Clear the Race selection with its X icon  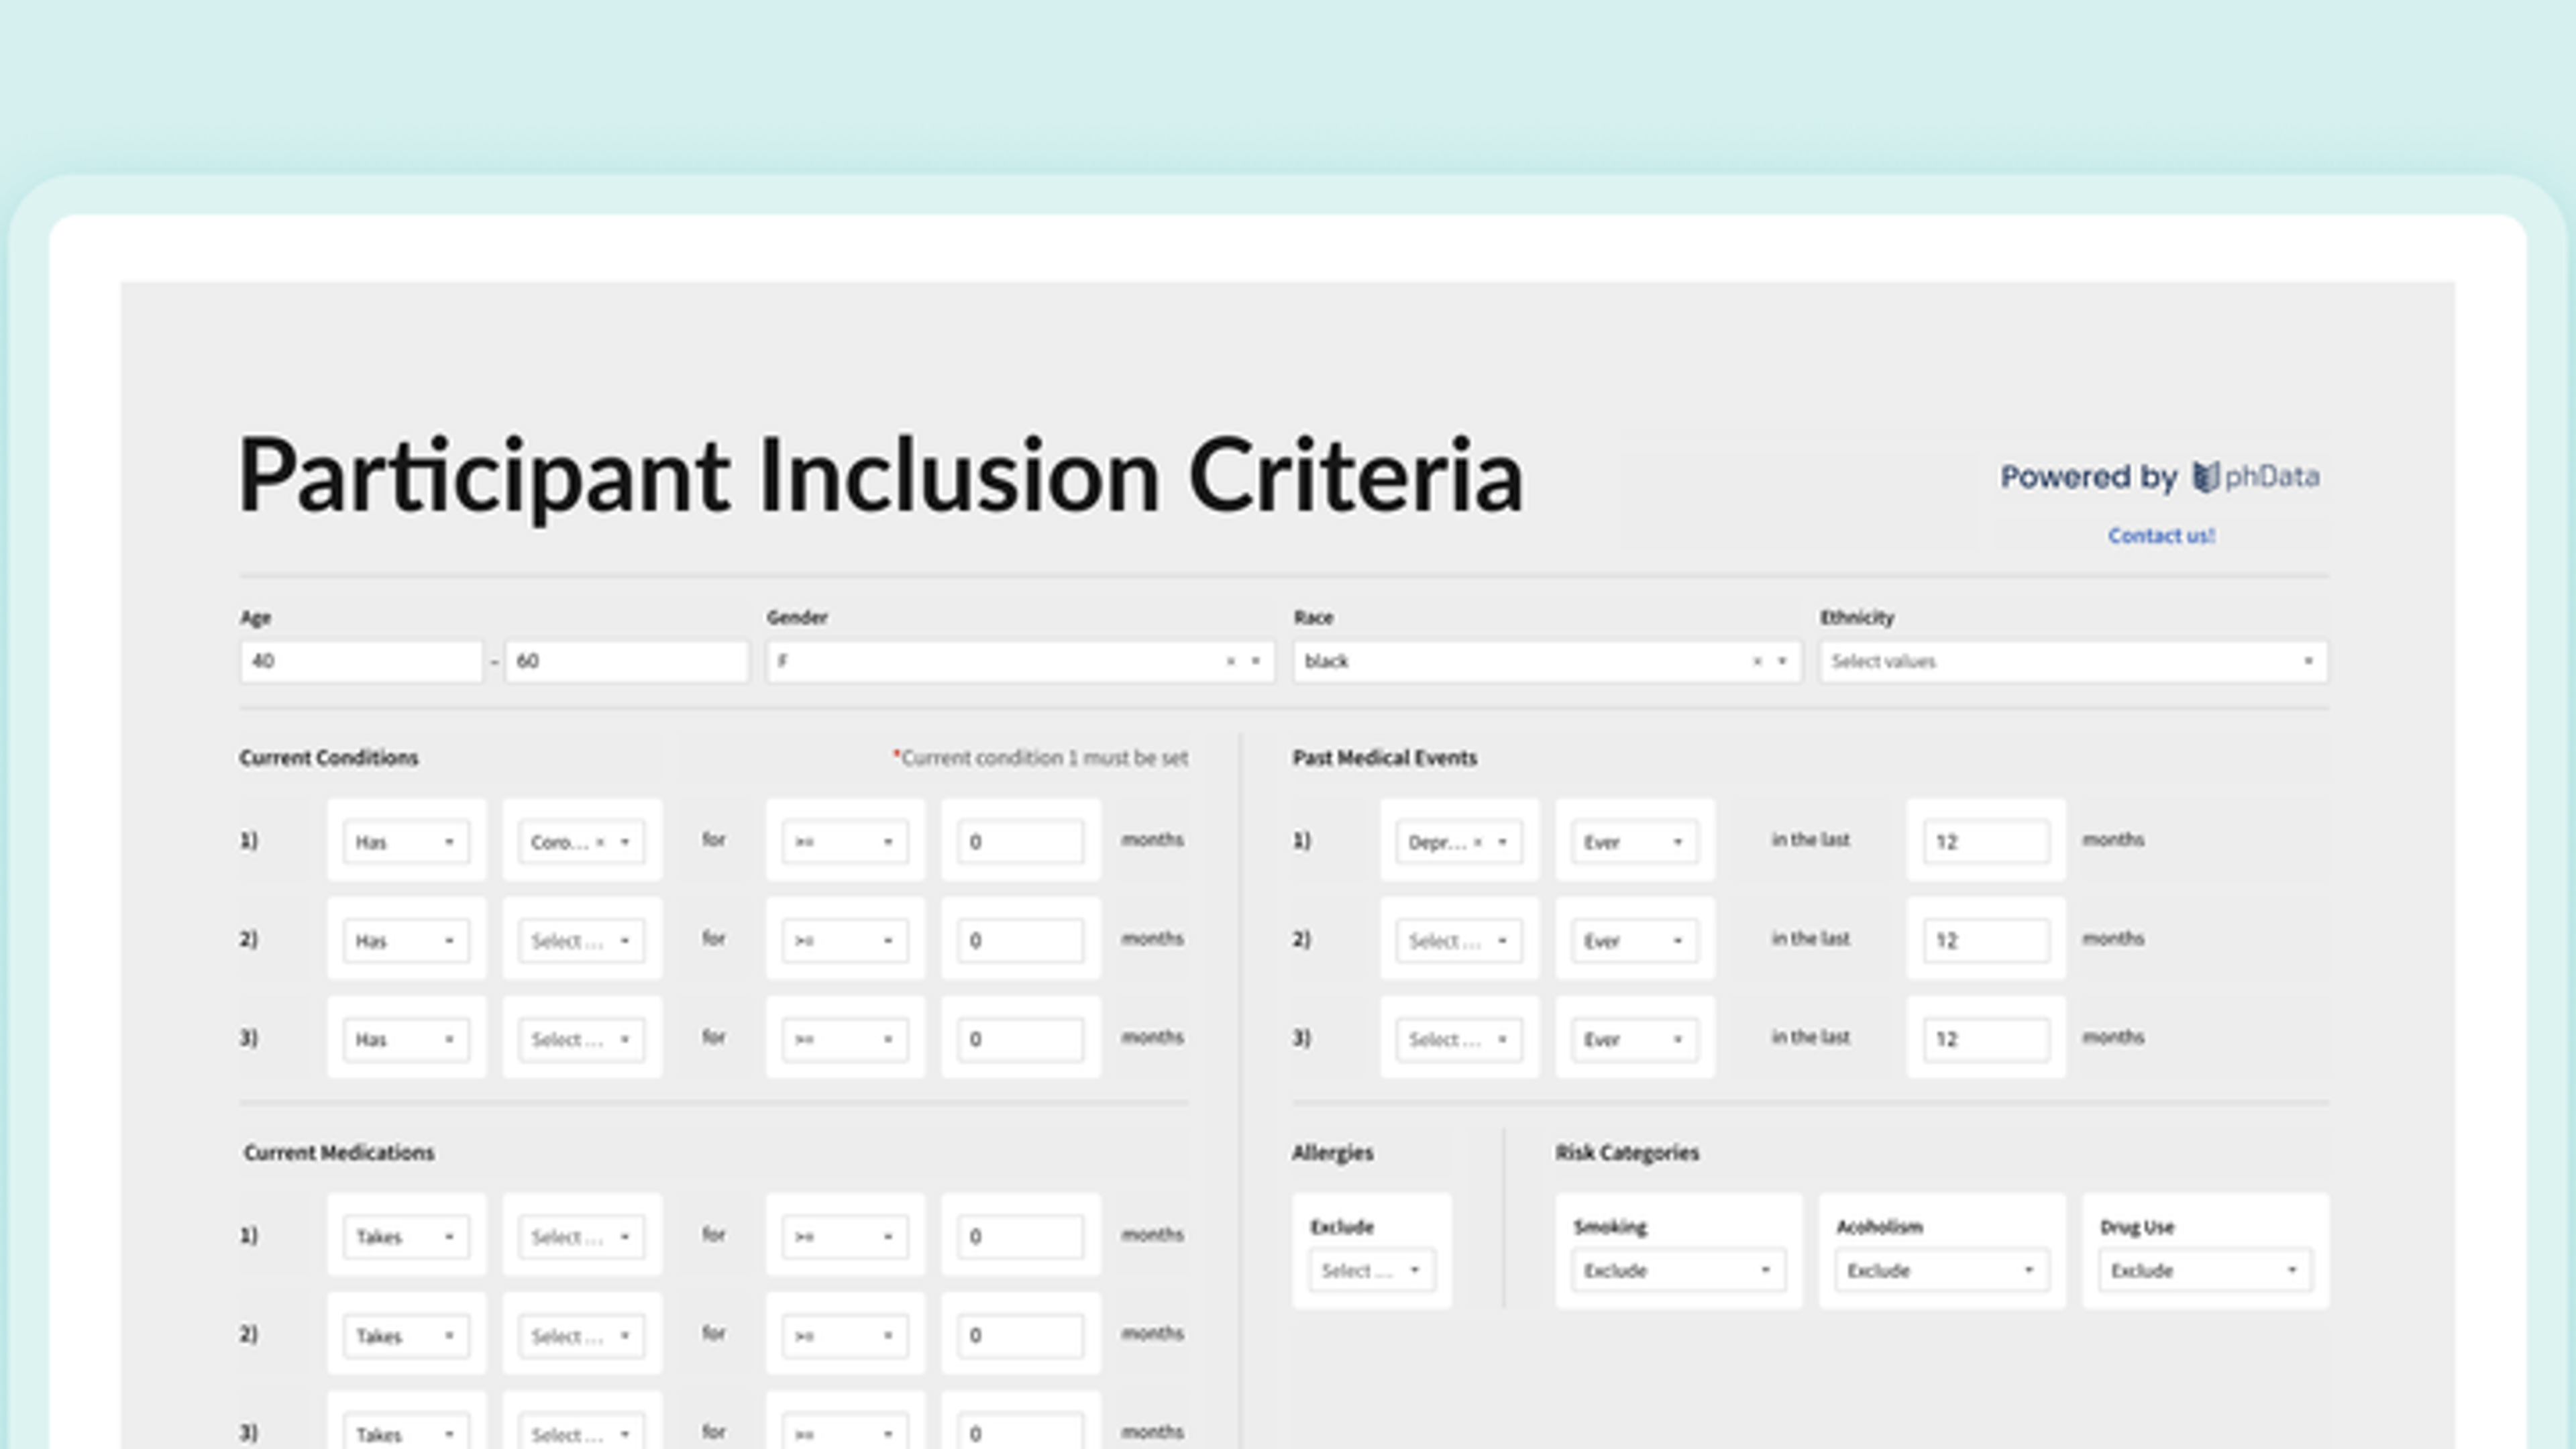[1757, 661]
